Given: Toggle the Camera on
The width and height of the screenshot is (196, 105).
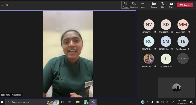Looking at the screenshot, I should [154, 5].
